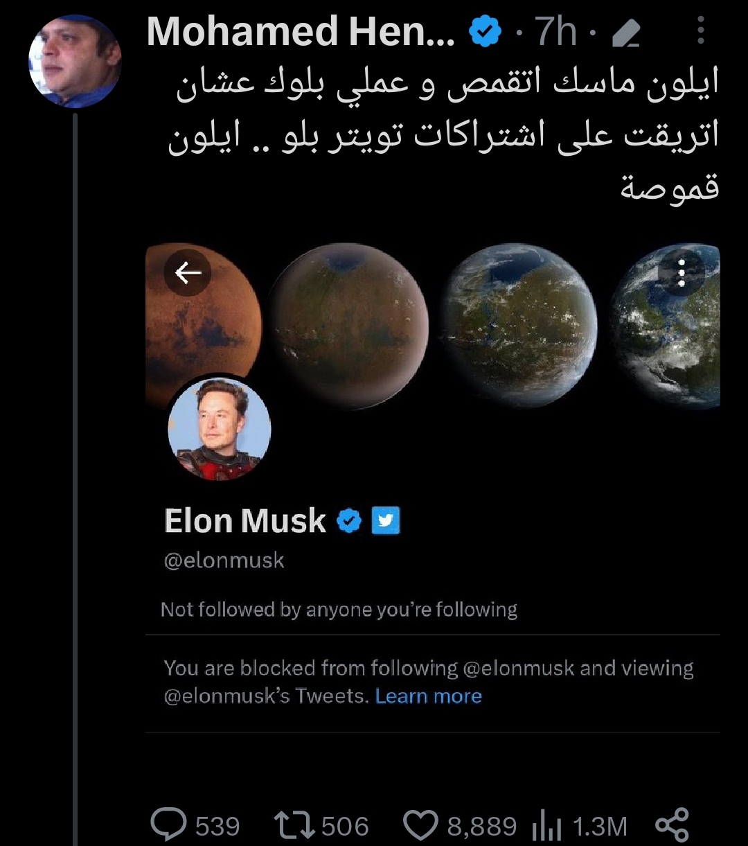Like the tweet with the heart icon
748x846 pixels.
tap(421, 825)
